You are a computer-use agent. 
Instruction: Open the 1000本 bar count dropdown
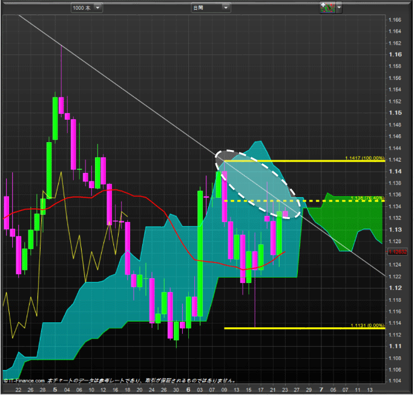tap(87, 8)
